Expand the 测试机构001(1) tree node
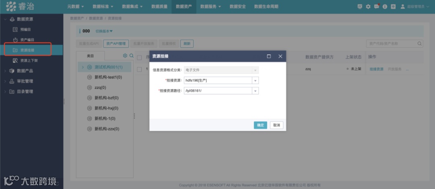The image size is (435, 189). click(83, 67)
